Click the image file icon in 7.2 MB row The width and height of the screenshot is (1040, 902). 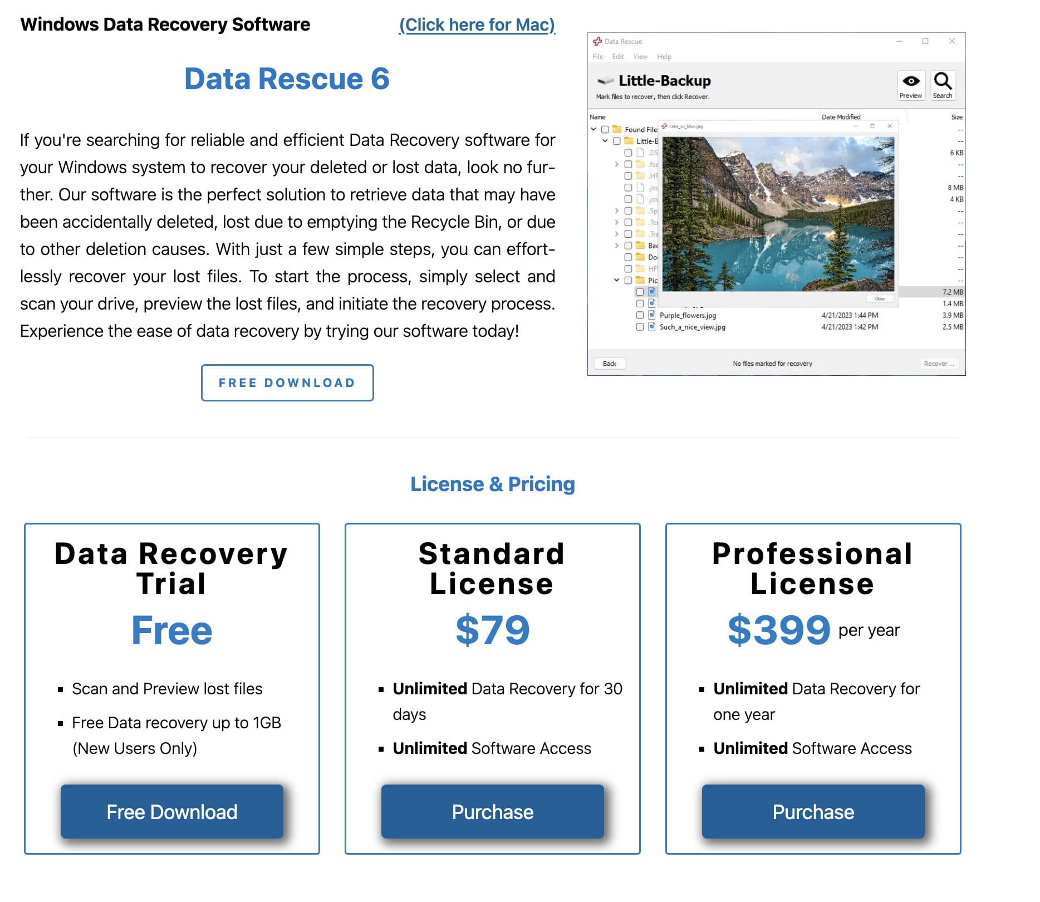[x=652, y=292]
